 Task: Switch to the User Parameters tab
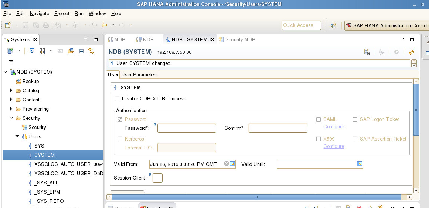pyautogui.click(x=139, y=74)
